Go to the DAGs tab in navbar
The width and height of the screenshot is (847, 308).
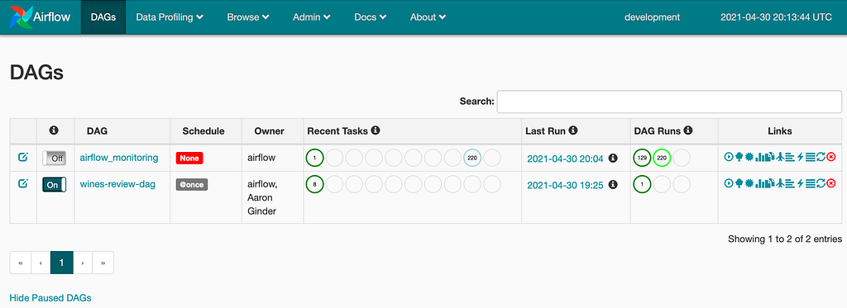pos(103,17)
